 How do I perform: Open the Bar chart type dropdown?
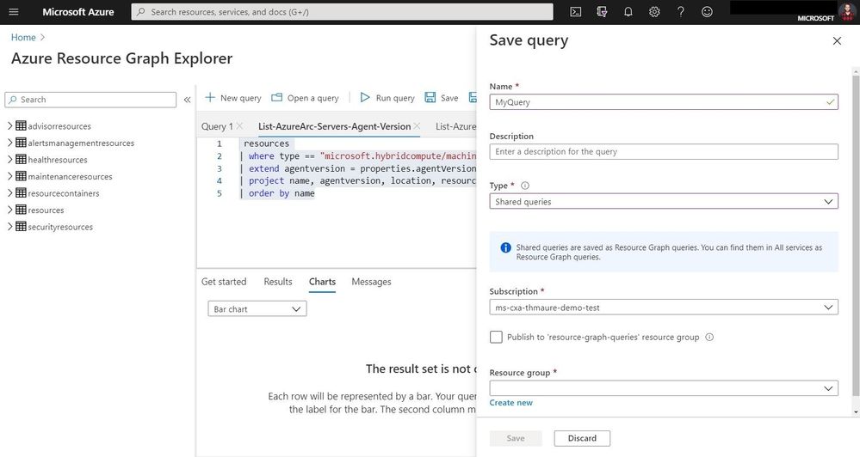pos(257,308)
